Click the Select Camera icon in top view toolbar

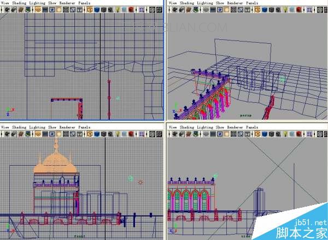pyautogui.click(x=7, y=10)
